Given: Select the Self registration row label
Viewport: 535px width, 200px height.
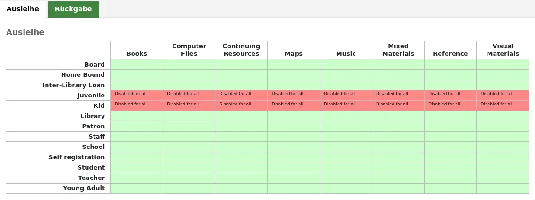Looking at the screenshot, I should (77, 157).
